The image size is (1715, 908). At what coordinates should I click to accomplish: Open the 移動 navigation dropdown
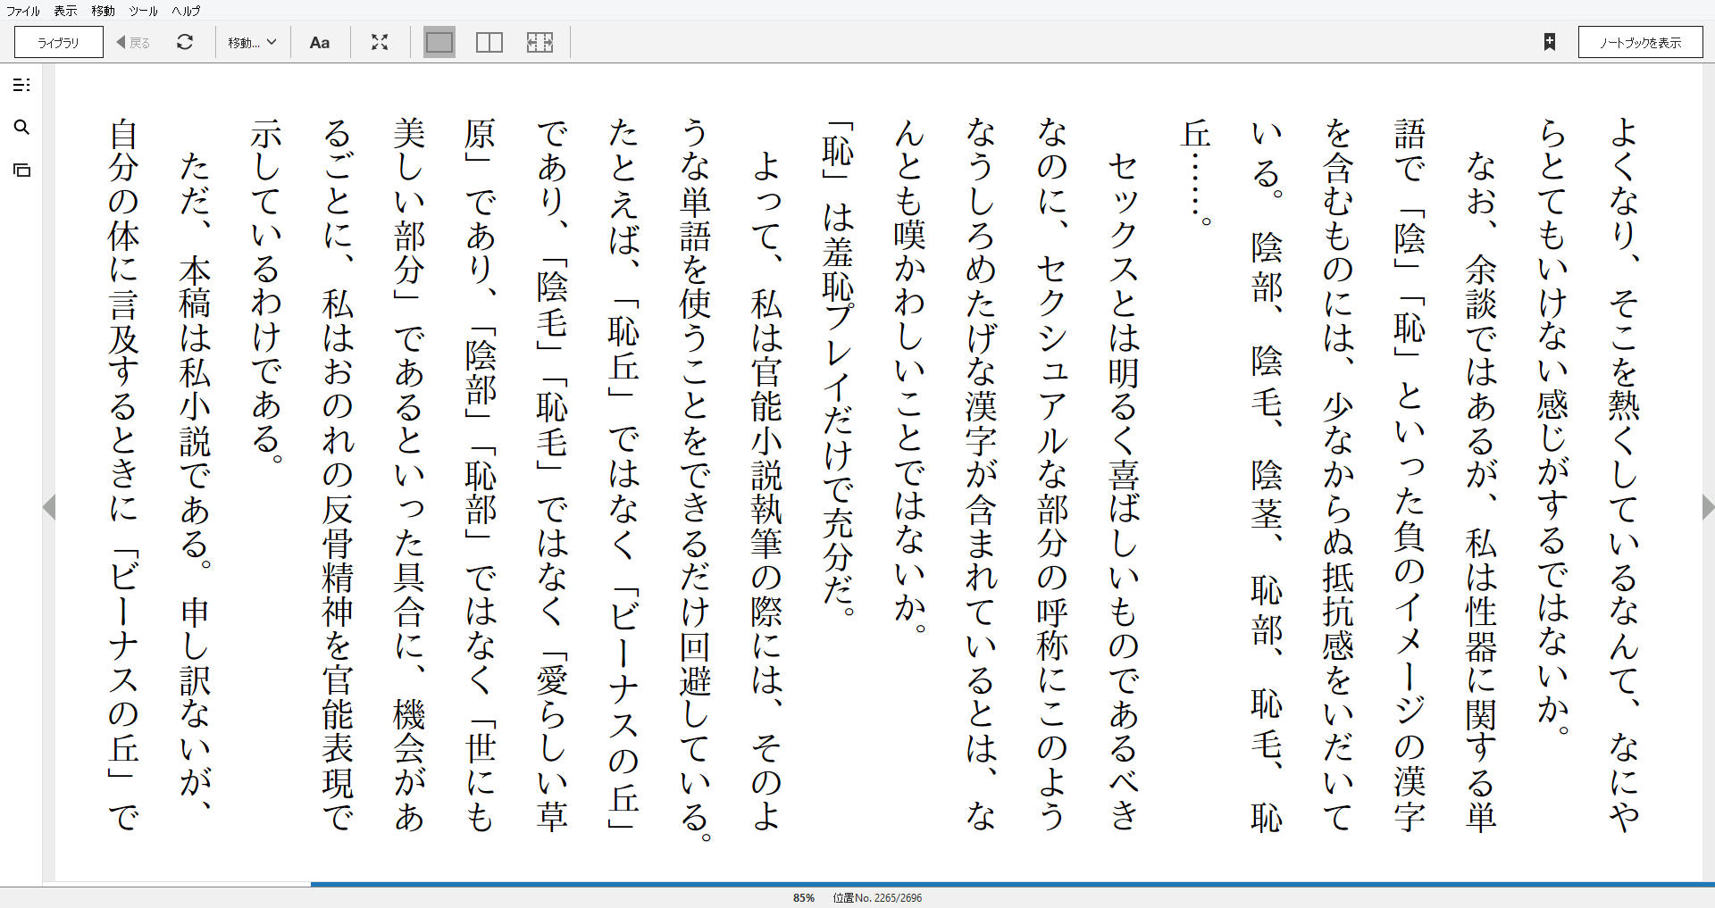[x=252, y=41]
